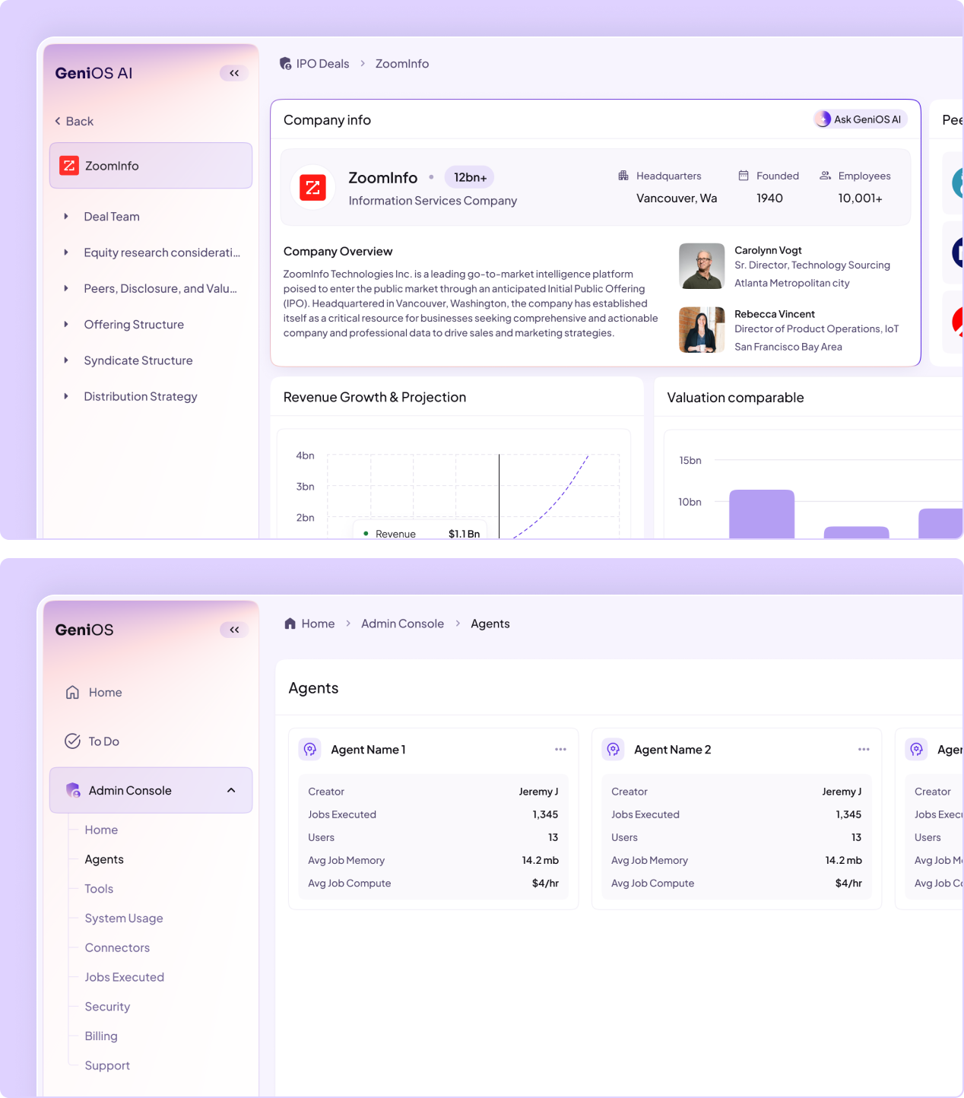
Task: Click the vertical marker line on revenue chart
Action: tap(499, 496)
